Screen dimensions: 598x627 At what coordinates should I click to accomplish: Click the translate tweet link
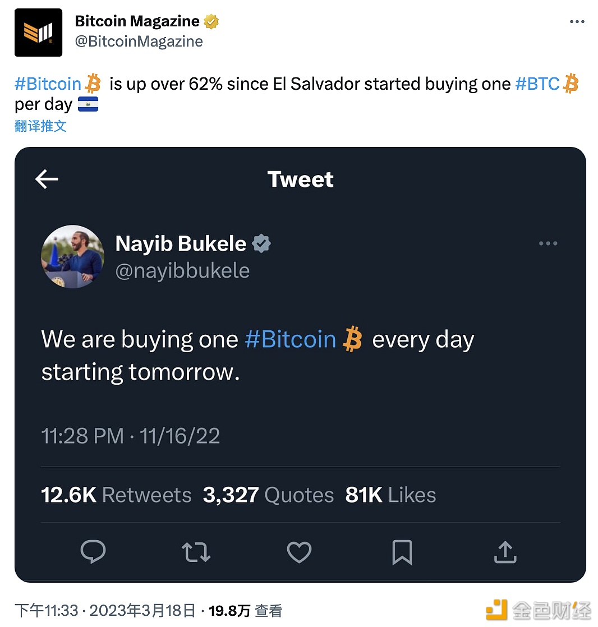coord(40,126)
